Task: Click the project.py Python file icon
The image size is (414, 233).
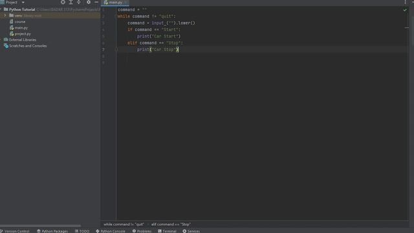Action: [x=12, y=34]
